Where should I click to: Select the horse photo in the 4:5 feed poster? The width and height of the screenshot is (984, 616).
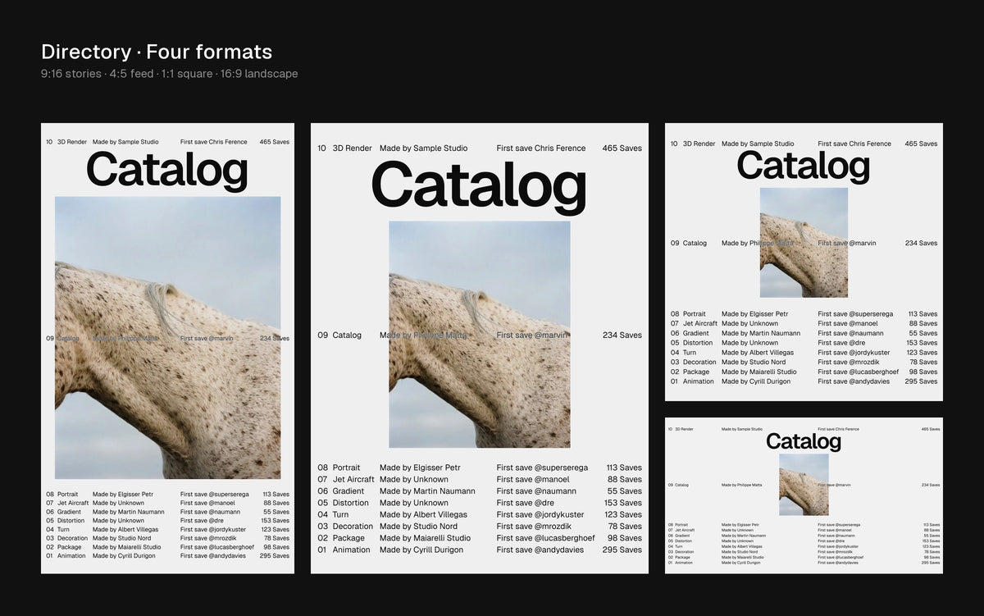click(480, 334)
